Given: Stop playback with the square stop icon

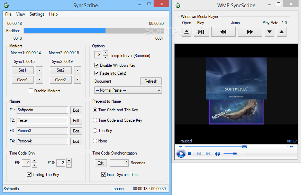Looking at the screenshot, I should (x=190, y=154).
